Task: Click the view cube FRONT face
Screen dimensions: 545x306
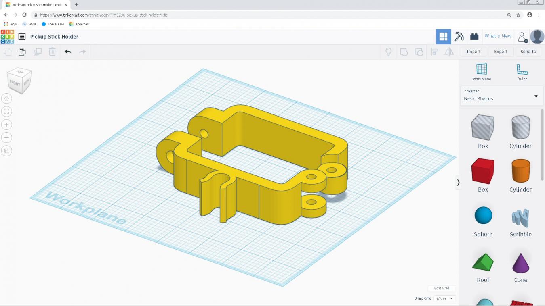Action: 15,84
